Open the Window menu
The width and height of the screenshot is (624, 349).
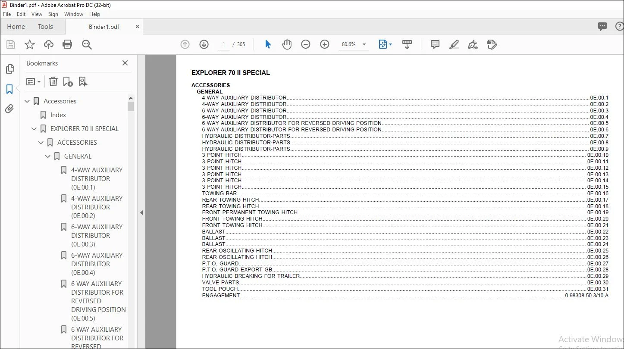click(74, 14)
